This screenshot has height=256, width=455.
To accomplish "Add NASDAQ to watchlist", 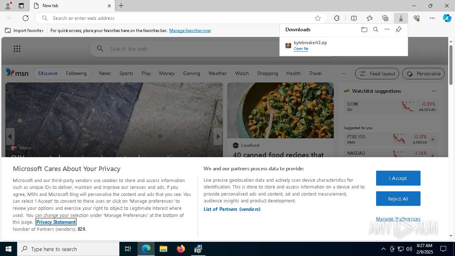I will pyautogui.click(x=433, y=155).
